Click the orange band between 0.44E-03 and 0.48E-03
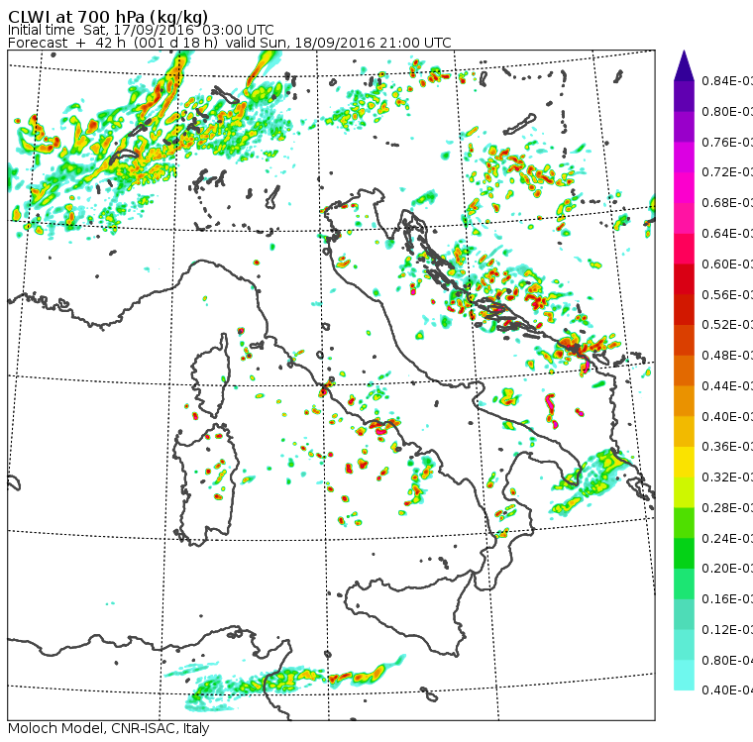The height and width of the screenshot is (742, 753). pos(685,371)
